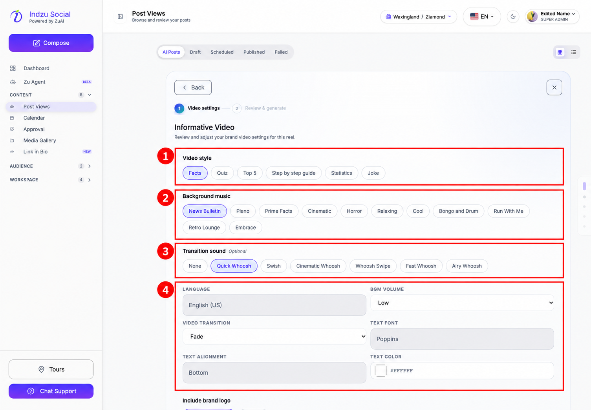The width and height of the screenshot is (591, 410).
Task: Open the BGM Volume dropdown
Action: [x=462, y=303]
